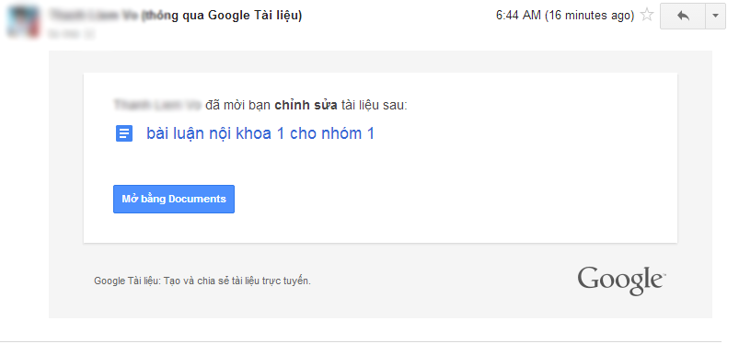739x344 pixels.
Task: Click the Google logo in email footer
Action: 621,281
